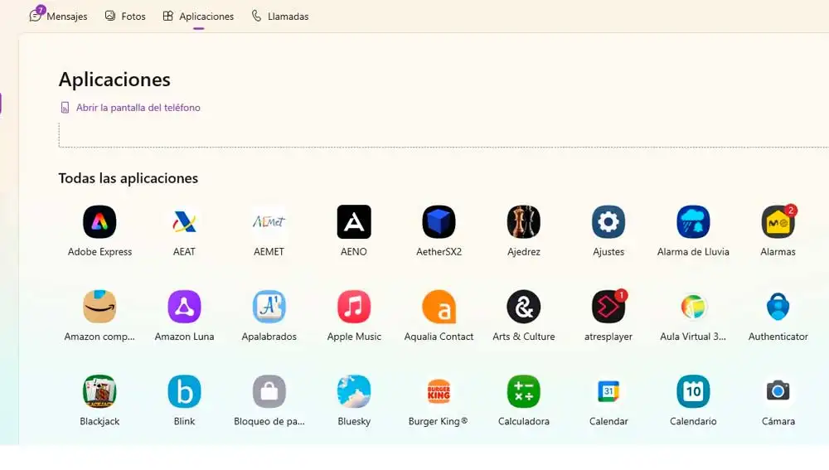The image size is (829, 470).
Task: Click the Aplicaciones page title
Action: [x=114, y=80]
